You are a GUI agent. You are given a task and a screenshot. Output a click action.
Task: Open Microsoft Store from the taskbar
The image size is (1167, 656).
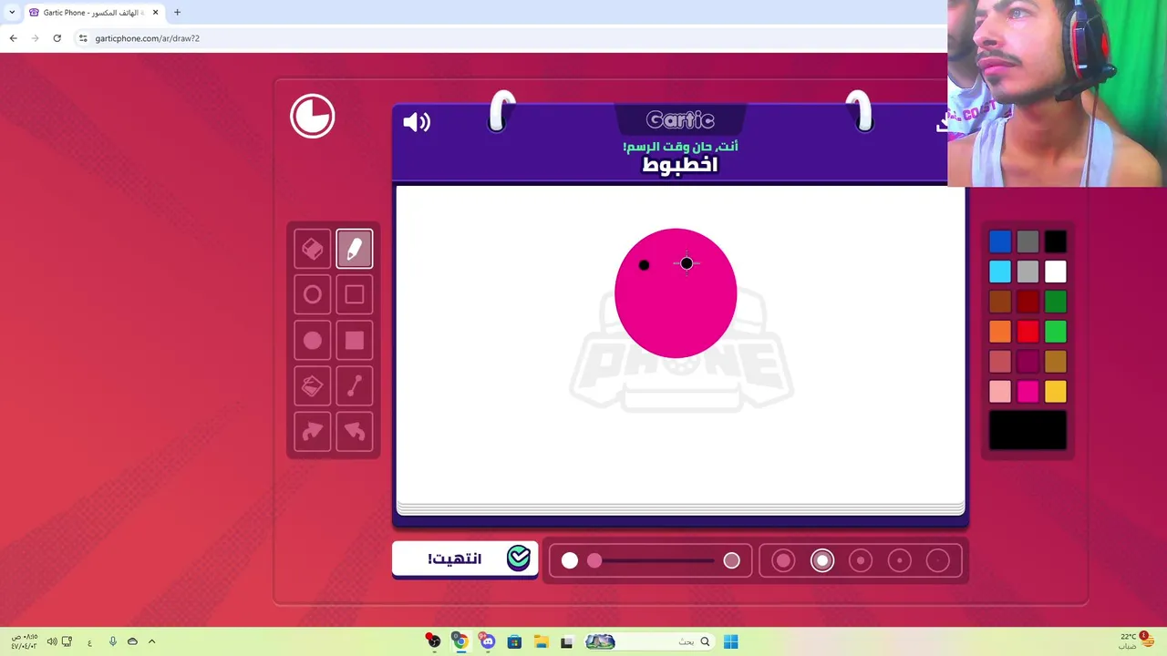(514, 641)
